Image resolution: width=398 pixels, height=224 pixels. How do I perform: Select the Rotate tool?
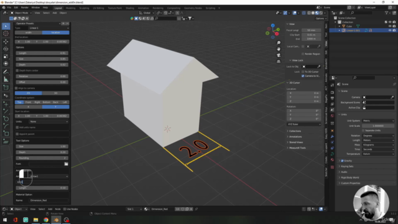point(6,49)
